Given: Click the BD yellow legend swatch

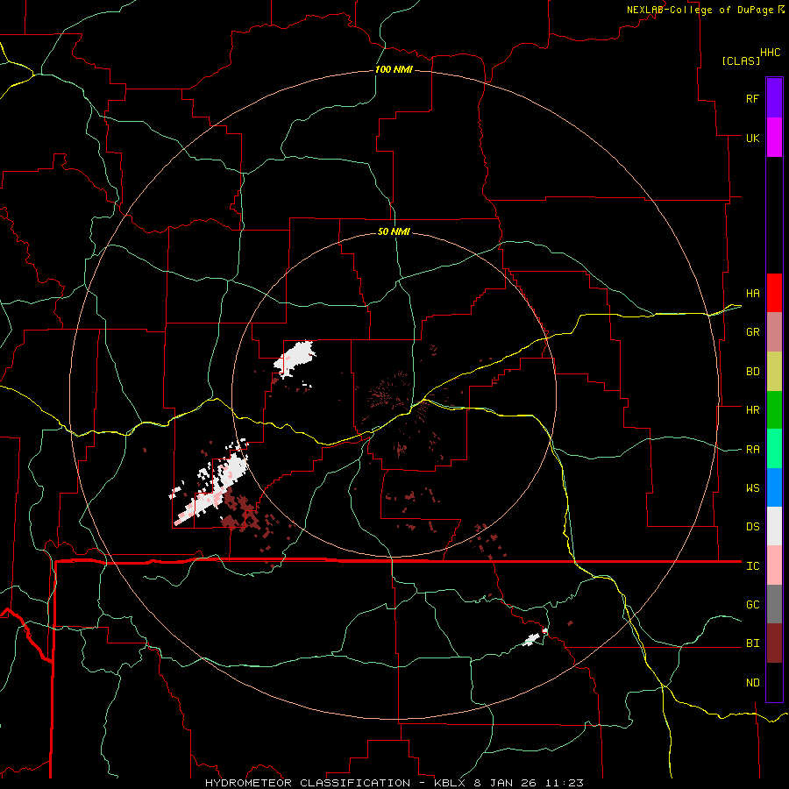Looking at the screenshot, I should 774,372.
